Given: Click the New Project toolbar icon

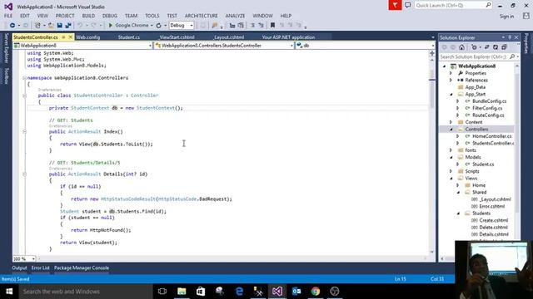Looking at the screenshot, I should [x=37, y=26].
